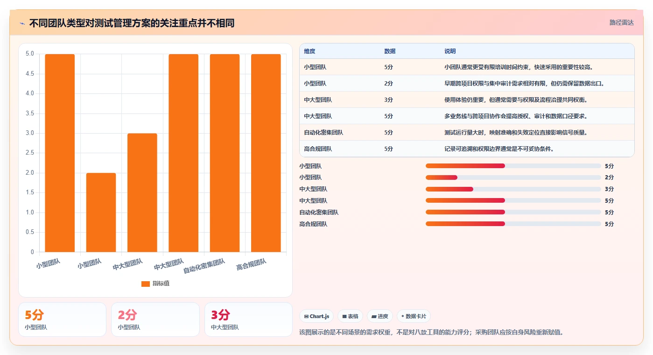Click the 中大型团队 progress bar showing 3分
The height and width of the screenshot is (355, 653).
pos(513,189)
